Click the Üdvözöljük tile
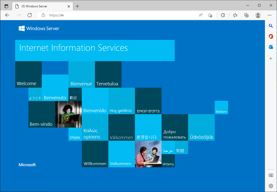The image size is (277, 192). [x=201, y=128]
